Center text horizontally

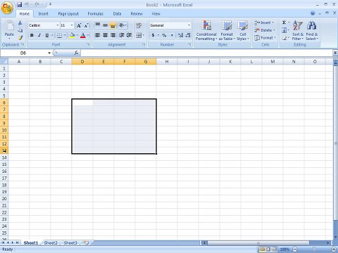tap(106, 35)
